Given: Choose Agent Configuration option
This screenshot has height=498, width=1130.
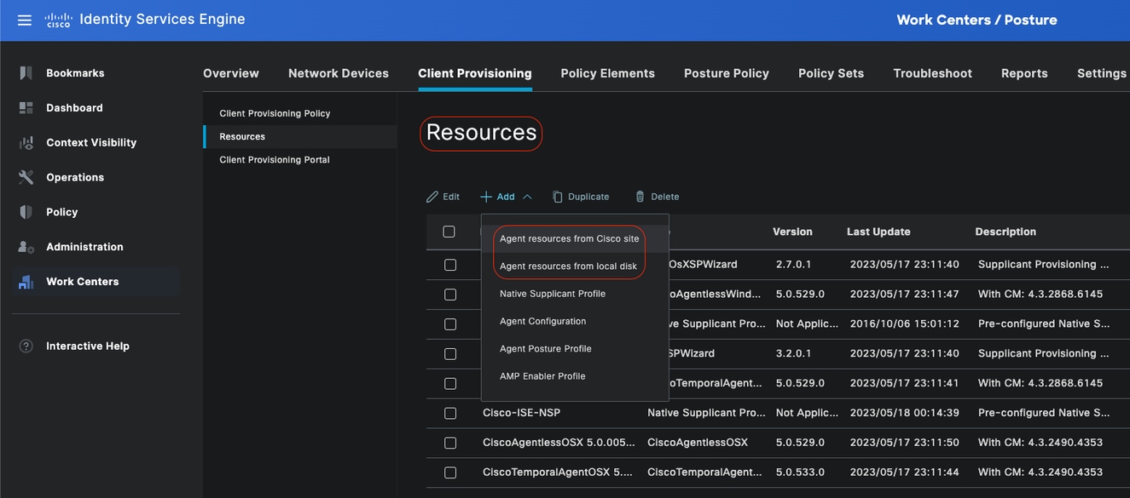Looking at the screenshot, I should 543,321.
